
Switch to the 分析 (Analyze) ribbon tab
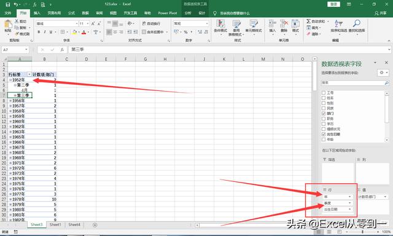point(188,13)
